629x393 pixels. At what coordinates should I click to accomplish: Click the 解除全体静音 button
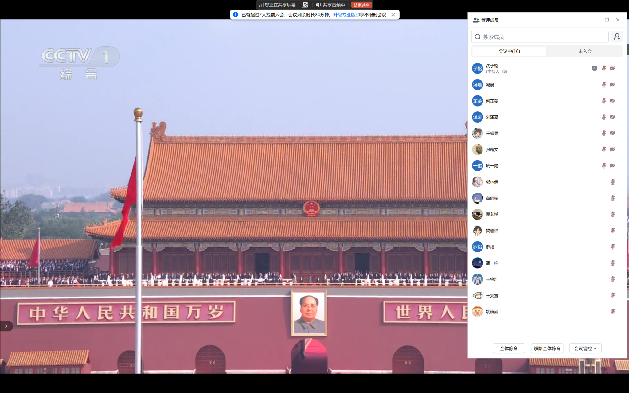click(547, 348)
